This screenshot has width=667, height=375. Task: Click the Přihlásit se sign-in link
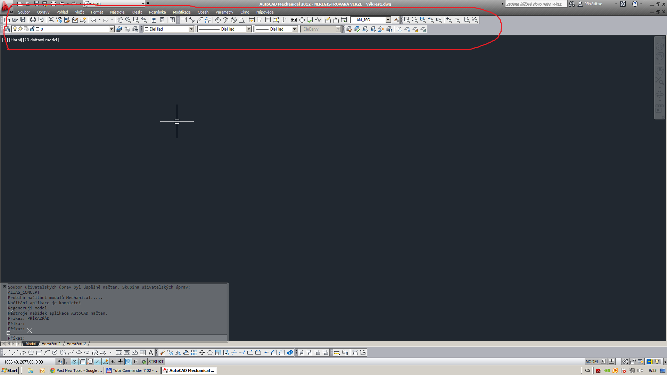click(x=593, y=4)
